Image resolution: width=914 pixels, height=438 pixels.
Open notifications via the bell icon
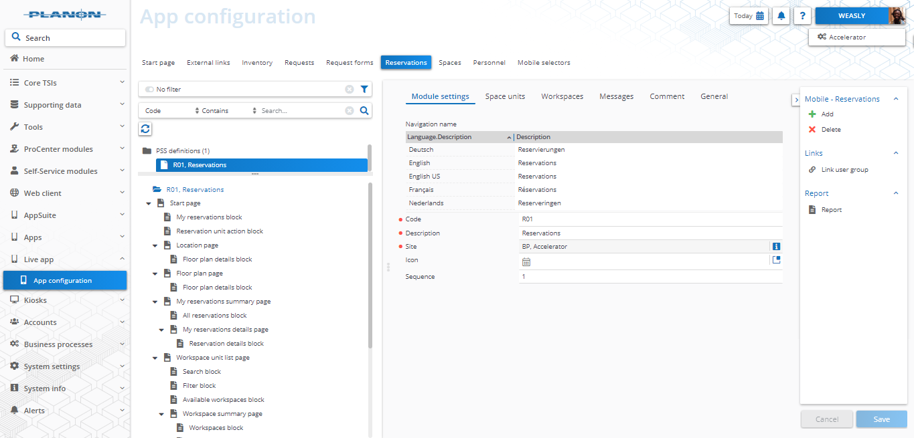(x=781, y=15)
